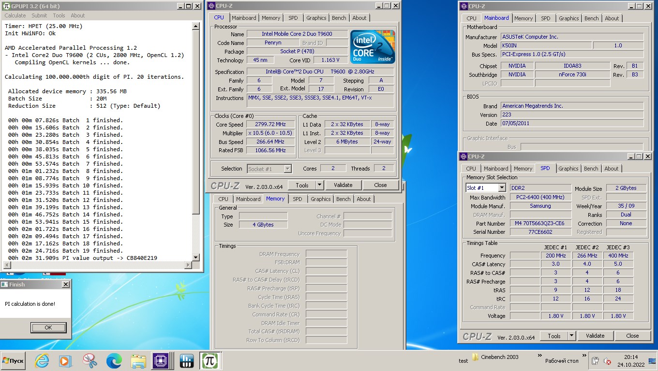
Task: Open Tools dropdown arrow in CPU-Z SPD window
Action: (x=571, y=336)
